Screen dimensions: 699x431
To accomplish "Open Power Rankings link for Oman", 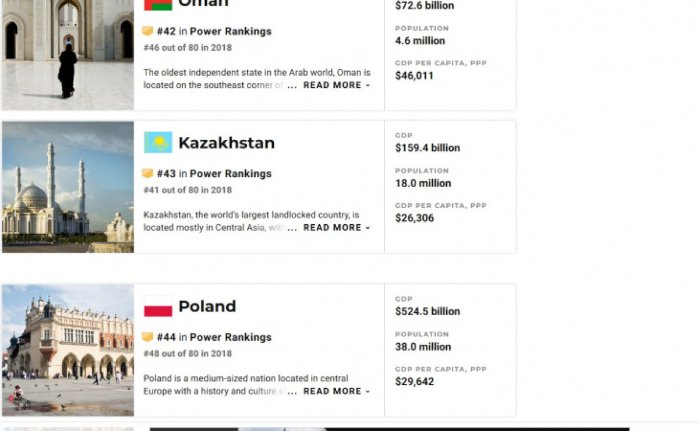I will [230, 31].
